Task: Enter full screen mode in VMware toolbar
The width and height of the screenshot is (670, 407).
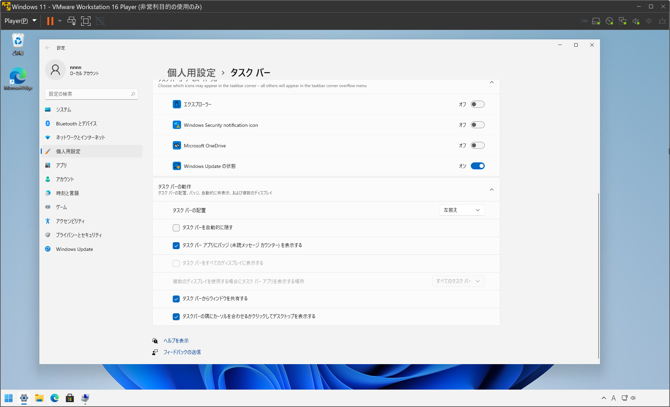Action: [86, 21]
